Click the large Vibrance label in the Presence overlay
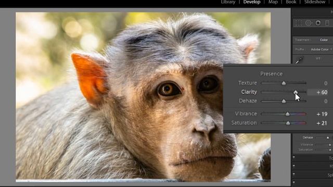The image size is (333, 187). point(246,114)
